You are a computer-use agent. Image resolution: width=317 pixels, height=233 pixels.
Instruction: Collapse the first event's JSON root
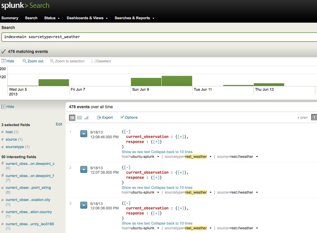pyautogui.click(x=128, y=132)
